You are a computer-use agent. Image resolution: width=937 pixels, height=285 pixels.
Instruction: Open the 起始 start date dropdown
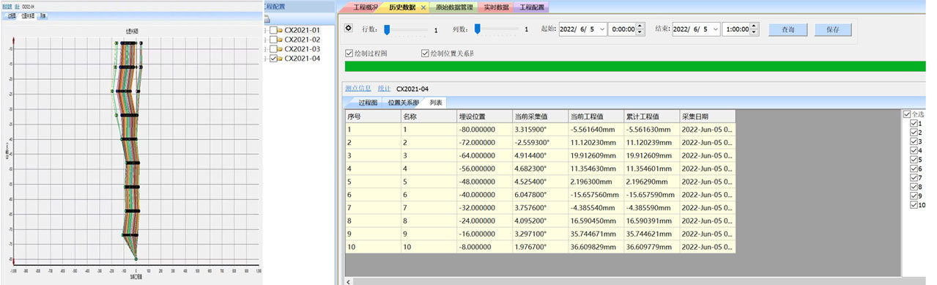coord(601,29)
